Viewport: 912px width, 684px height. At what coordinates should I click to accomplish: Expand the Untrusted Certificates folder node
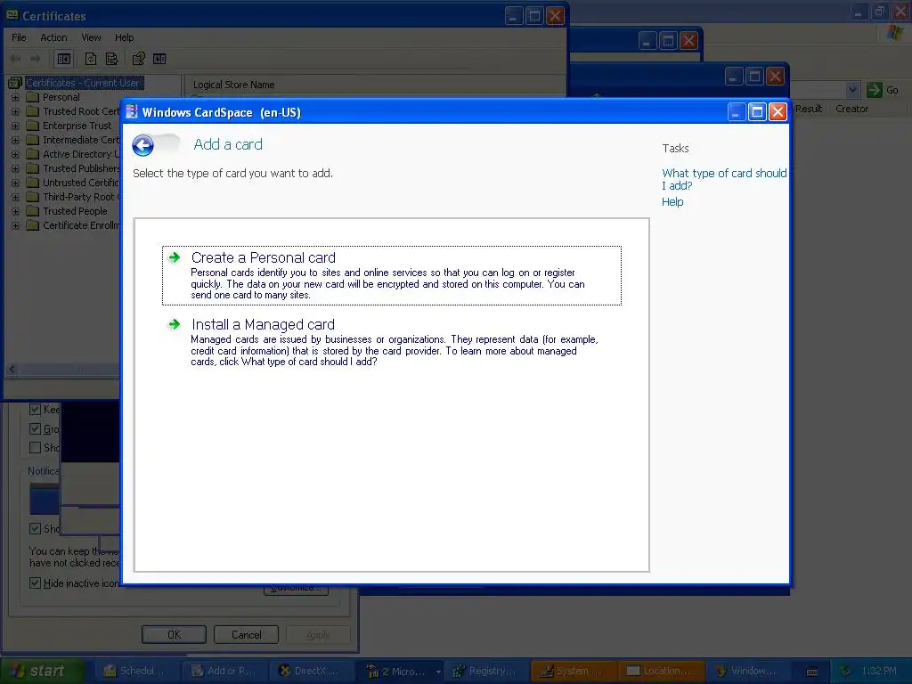[15, 183]
